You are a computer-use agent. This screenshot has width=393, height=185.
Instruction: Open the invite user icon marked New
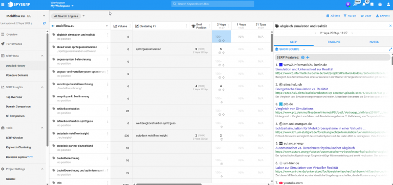point(356,4)
